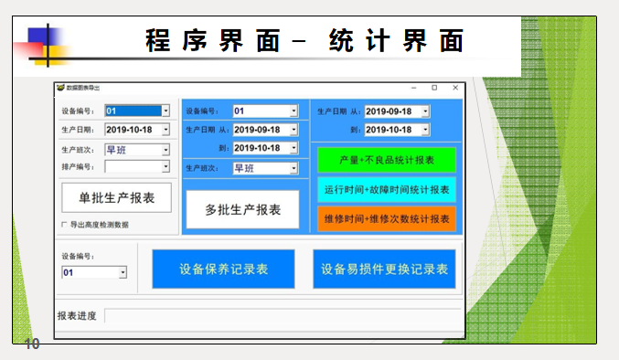Image resolution: width=619 pixels, height=360 pixels.
Task: Expand empty 排产编号 dropdown
Action: 165,166
